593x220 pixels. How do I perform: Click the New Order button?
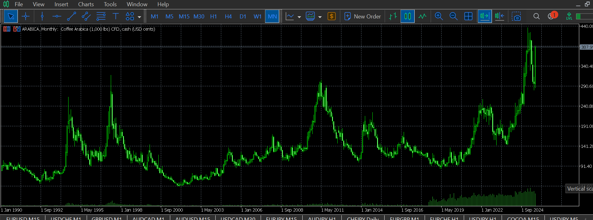[x=363, y=16]
